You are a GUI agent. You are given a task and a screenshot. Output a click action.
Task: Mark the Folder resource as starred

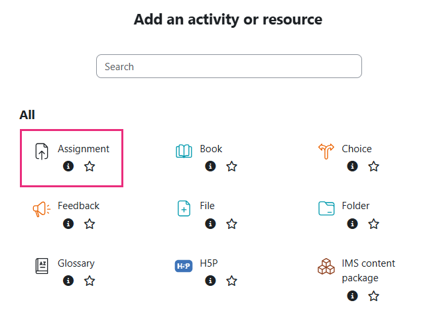[374, 224]
